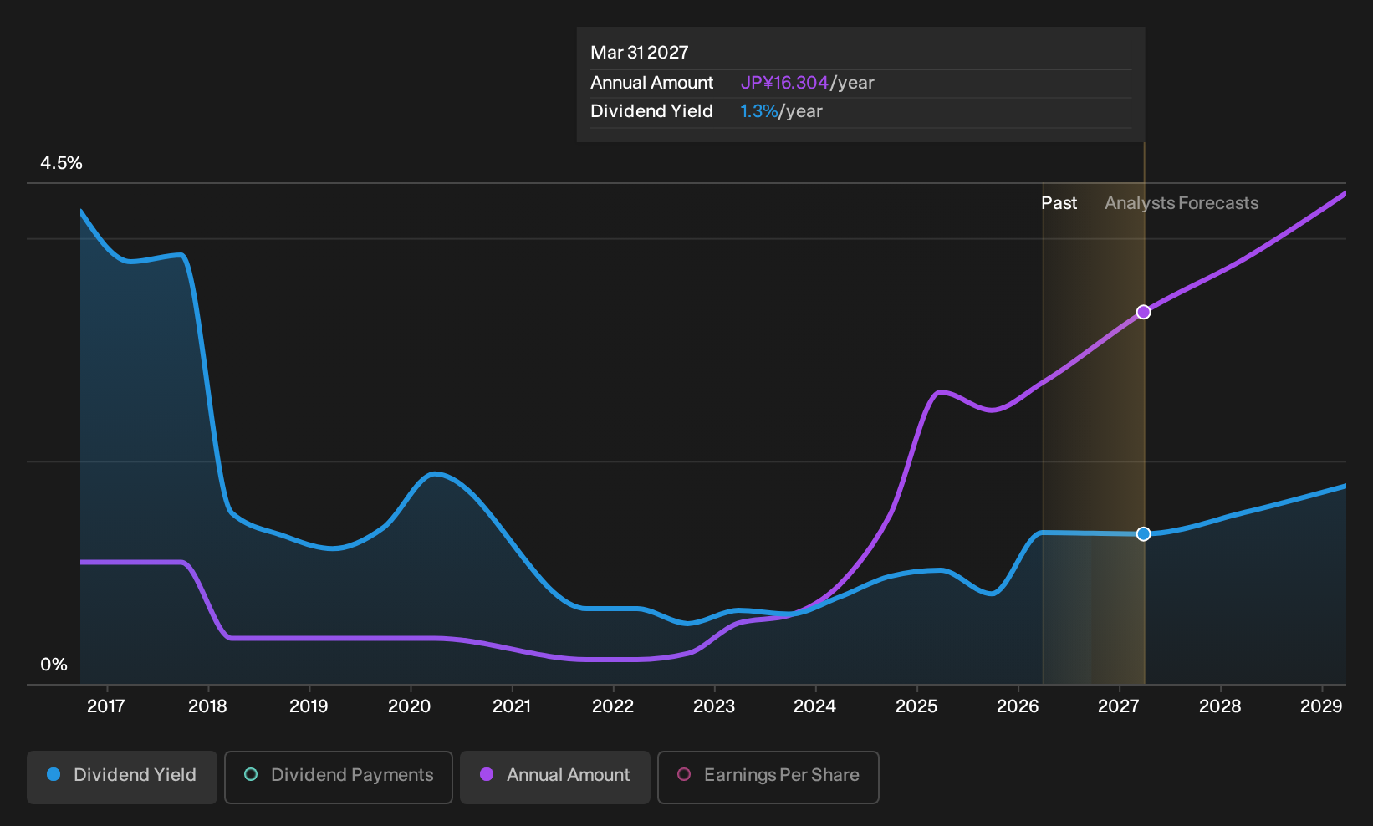The height and width of the screenshot is (826, 1373).
Task: Click the 1.3% dividend yield value in tooltip
Action: (x=759, y=111)
